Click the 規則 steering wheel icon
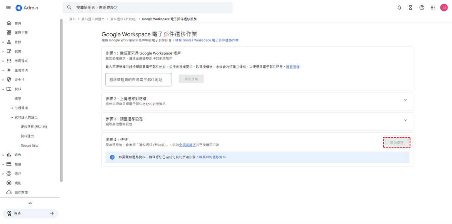This screenshot has height=224, width=452. [x=9, y=183]
